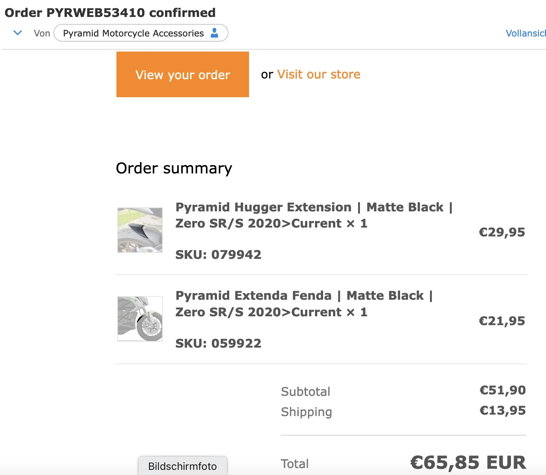Click the Order PYRWEB53410 confirmed subject line
This screenshot has height=475, width=546.
(x=110, y=13)
